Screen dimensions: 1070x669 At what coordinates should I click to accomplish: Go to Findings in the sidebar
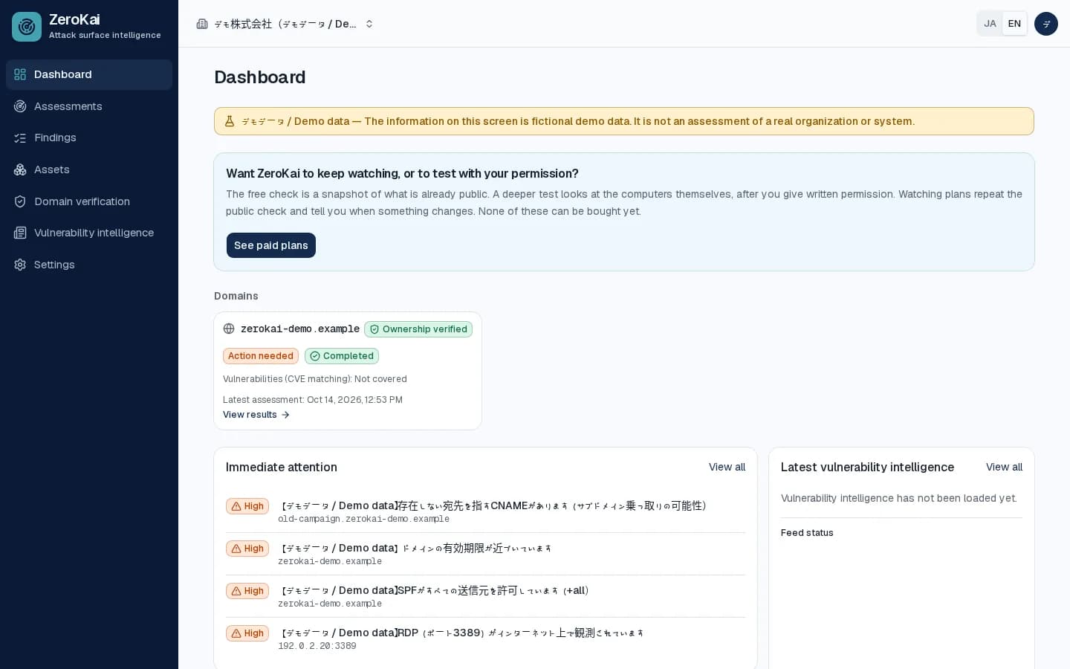[x=89, y=138]
